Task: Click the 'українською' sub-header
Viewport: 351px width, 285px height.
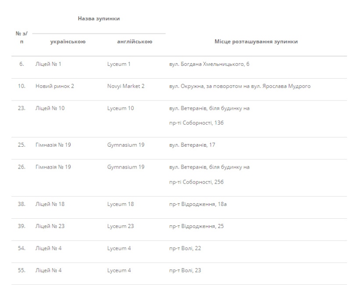Action: (68, 42)
